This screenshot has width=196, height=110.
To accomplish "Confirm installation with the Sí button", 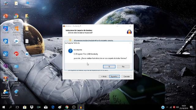I will point(109,67).
